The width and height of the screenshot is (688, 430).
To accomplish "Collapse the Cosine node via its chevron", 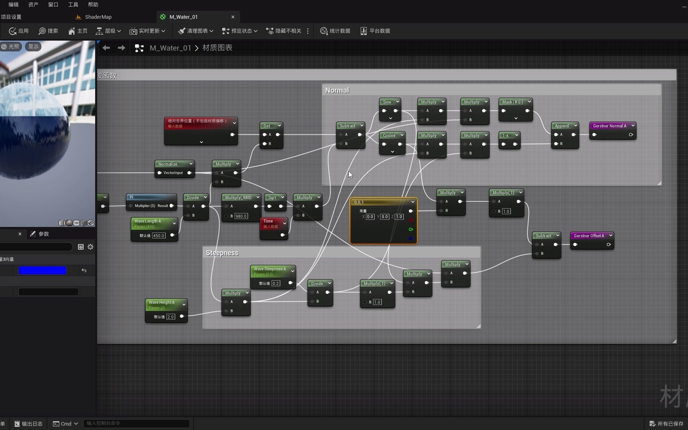I will 402,135.
